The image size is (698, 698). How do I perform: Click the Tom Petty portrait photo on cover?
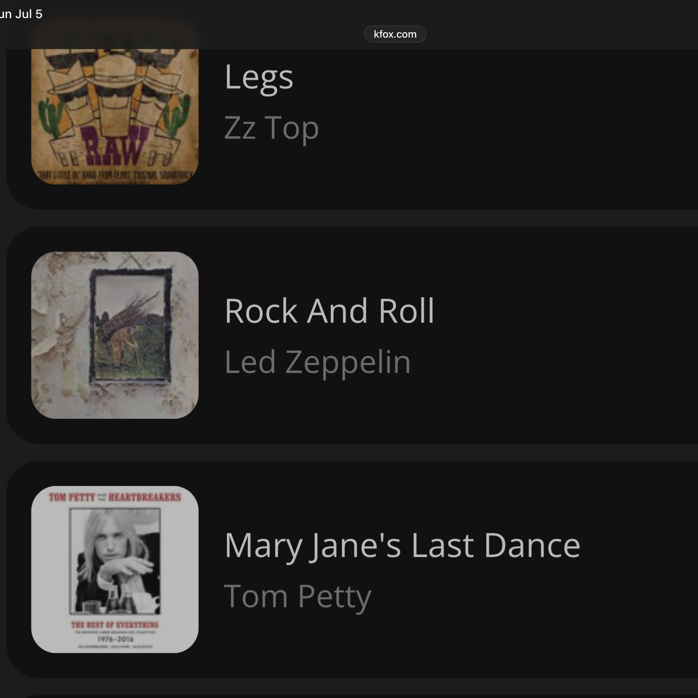pyautogui.click(x=115, y=561)
